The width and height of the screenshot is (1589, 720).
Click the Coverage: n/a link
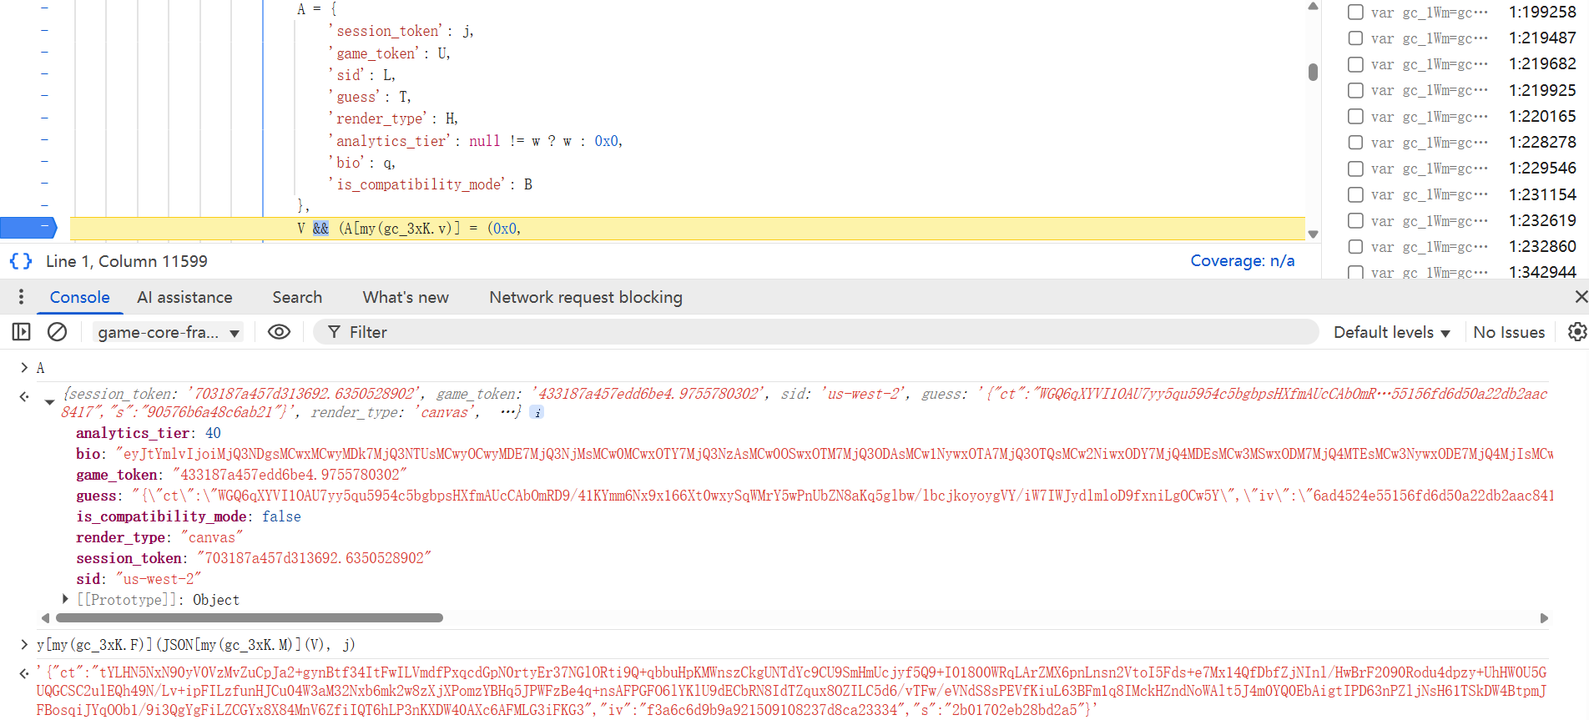[x=1242, y=261]
